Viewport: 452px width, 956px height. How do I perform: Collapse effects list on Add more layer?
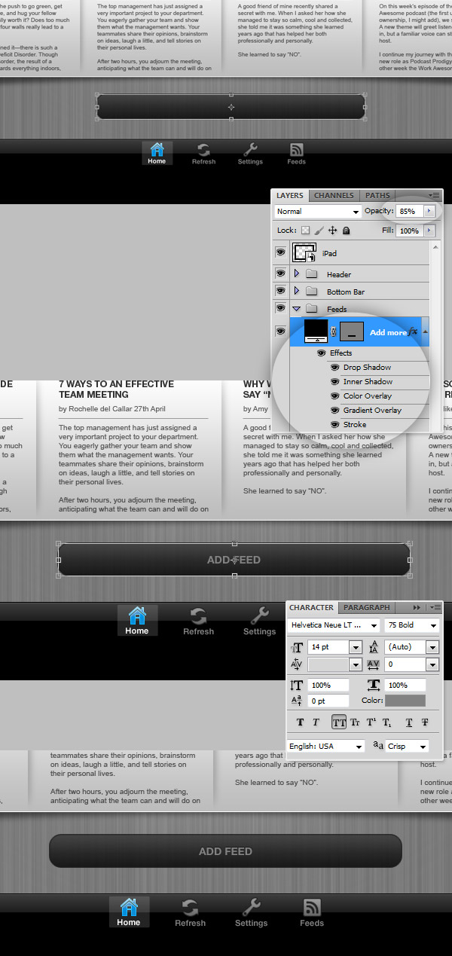pyautogui.click(x=425, y=331)
